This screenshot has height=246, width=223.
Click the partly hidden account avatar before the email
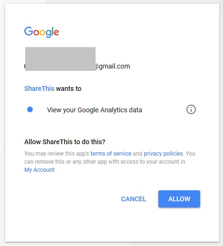tap(25, 66)
